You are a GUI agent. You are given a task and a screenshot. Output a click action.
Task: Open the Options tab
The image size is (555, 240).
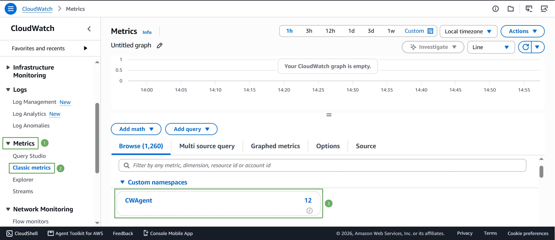(328, 146)
